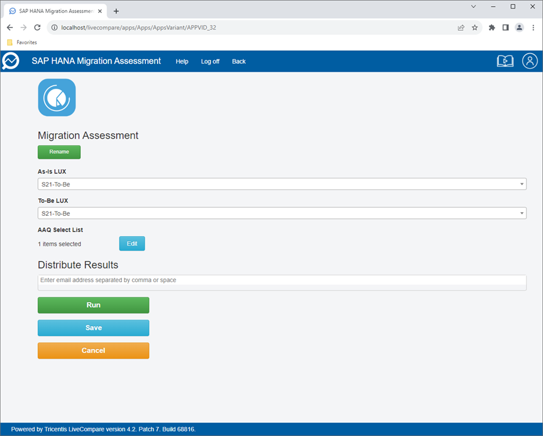The height and width of the screenshot is (436, 543).
Task: Go back with browser back arrow
Action: [10, 28]
